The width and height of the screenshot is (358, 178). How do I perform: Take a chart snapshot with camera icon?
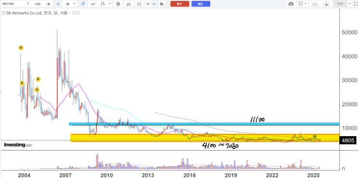click(291, 4)
